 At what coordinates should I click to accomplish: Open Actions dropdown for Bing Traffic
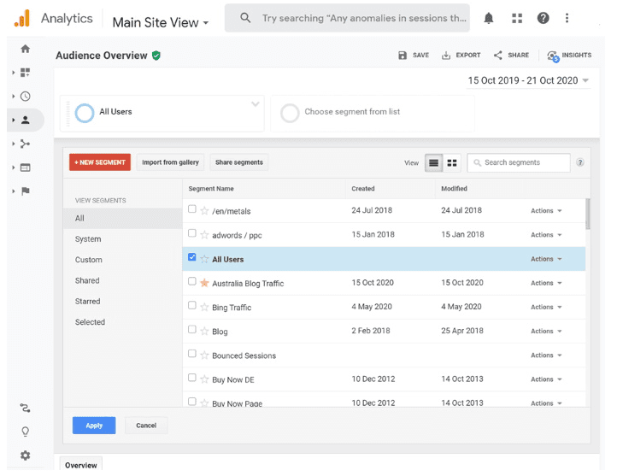click(x=546, y=307)
